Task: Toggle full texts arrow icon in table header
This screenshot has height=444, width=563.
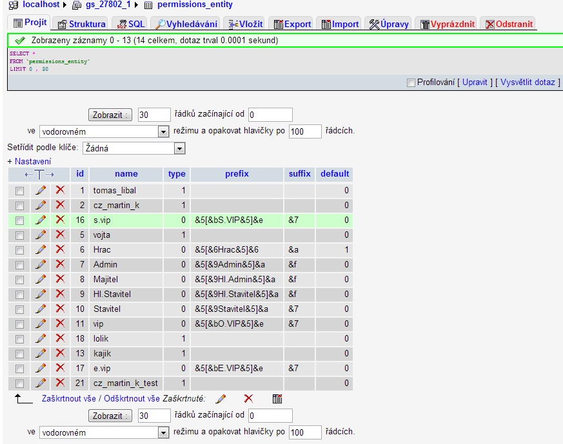Action: [39, 175]
